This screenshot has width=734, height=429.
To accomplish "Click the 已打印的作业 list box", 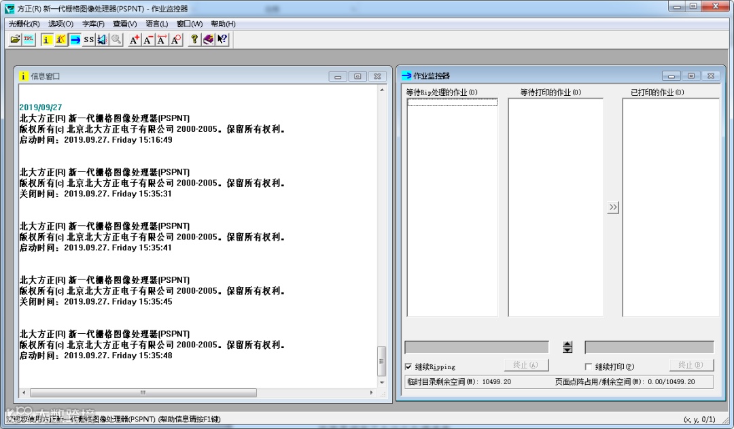I will point(671,207).
